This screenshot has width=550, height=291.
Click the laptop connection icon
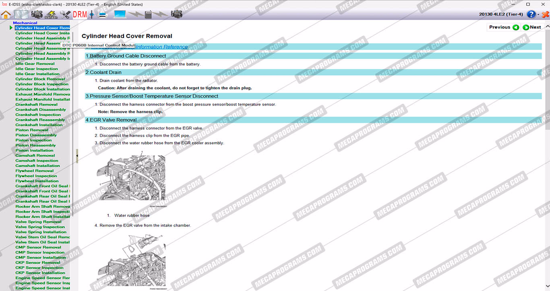120,15
